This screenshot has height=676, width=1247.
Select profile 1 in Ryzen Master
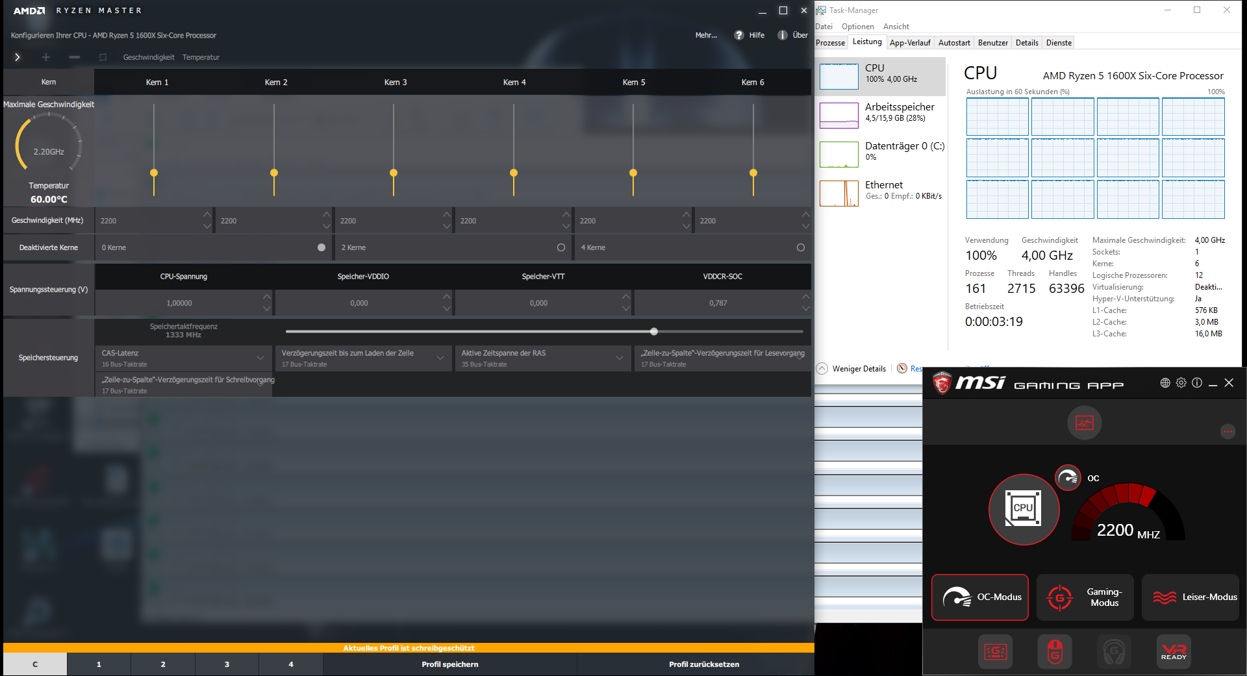tap(99, 664)
